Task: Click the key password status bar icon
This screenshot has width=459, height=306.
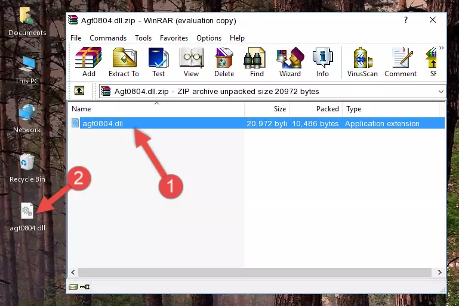Action: tap(85, 287)
